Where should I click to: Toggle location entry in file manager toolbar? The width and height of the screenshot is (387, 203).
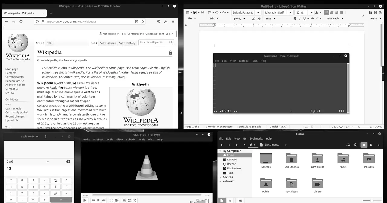348,145
